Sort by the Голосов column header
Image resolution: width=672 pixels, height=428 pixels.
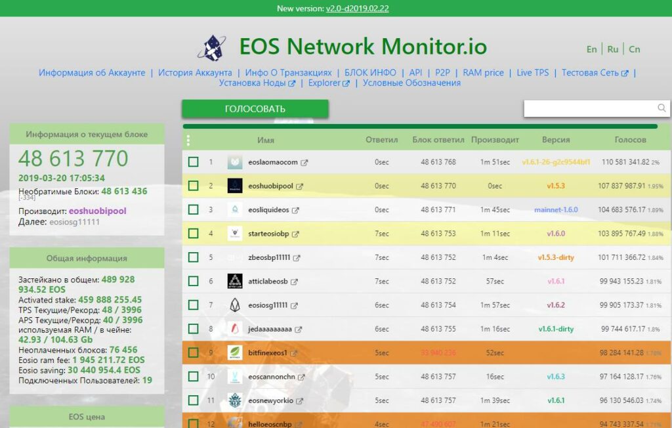(x=630, y=140)
